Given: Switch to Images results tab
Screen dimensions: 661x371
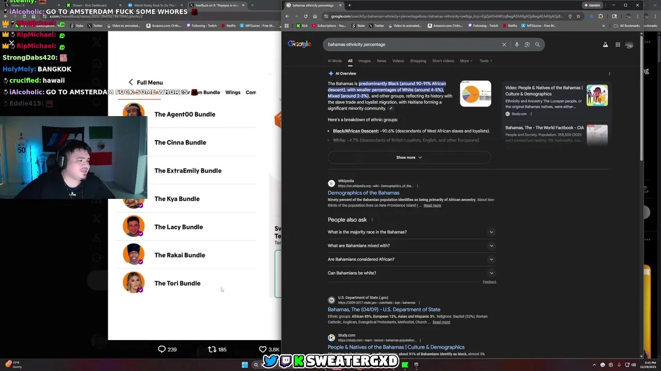Looking at the screenshot, I should (x=365, y=61).
